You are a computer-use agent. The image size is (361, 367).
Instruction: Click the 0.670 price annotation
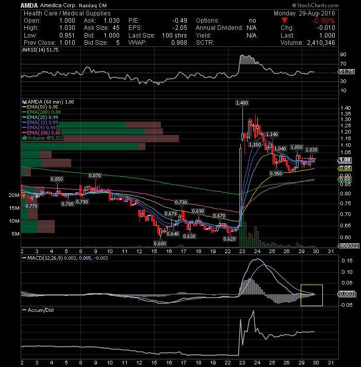pos(219,215)
